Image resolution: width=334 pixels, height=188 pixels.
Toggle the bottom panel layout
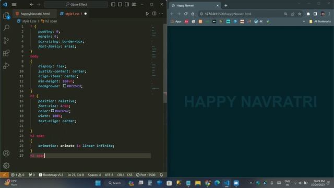click(120, 4)
